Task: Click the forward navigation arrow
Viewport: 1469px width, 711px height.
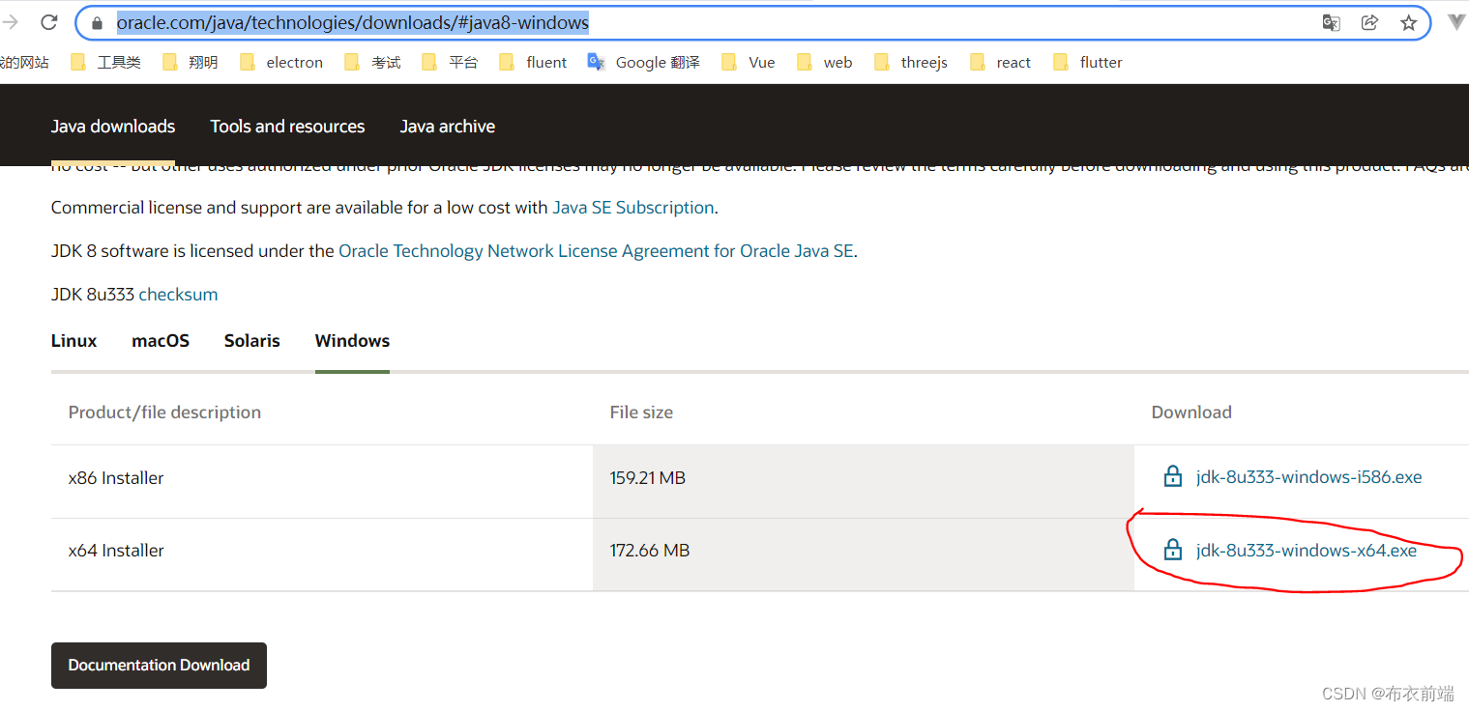Action: 11,22
